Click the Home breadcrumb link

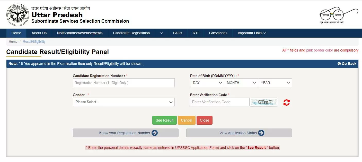[13, 41]
